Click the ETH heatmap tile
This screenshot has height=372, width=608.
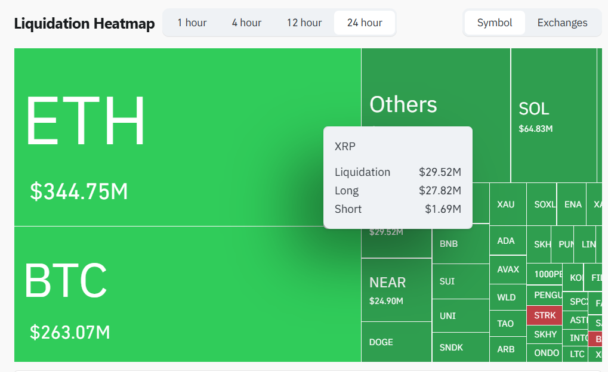(188, 137)
